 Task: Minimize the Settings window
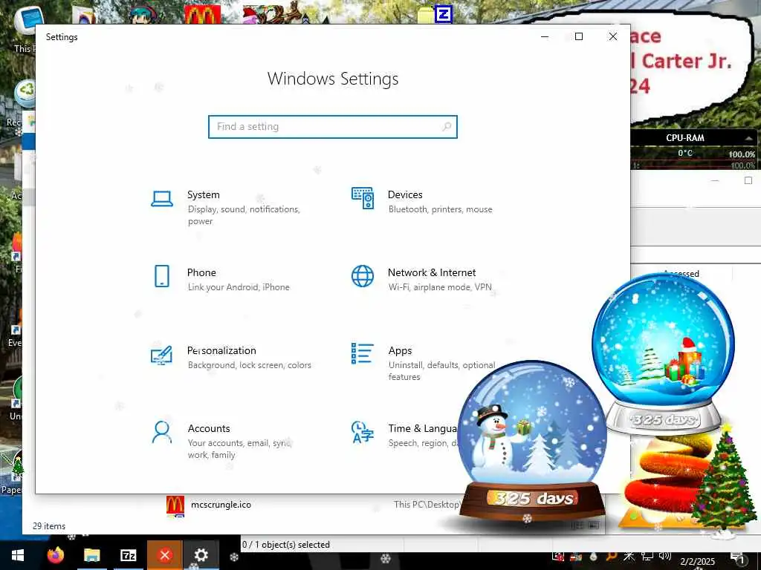545,36
